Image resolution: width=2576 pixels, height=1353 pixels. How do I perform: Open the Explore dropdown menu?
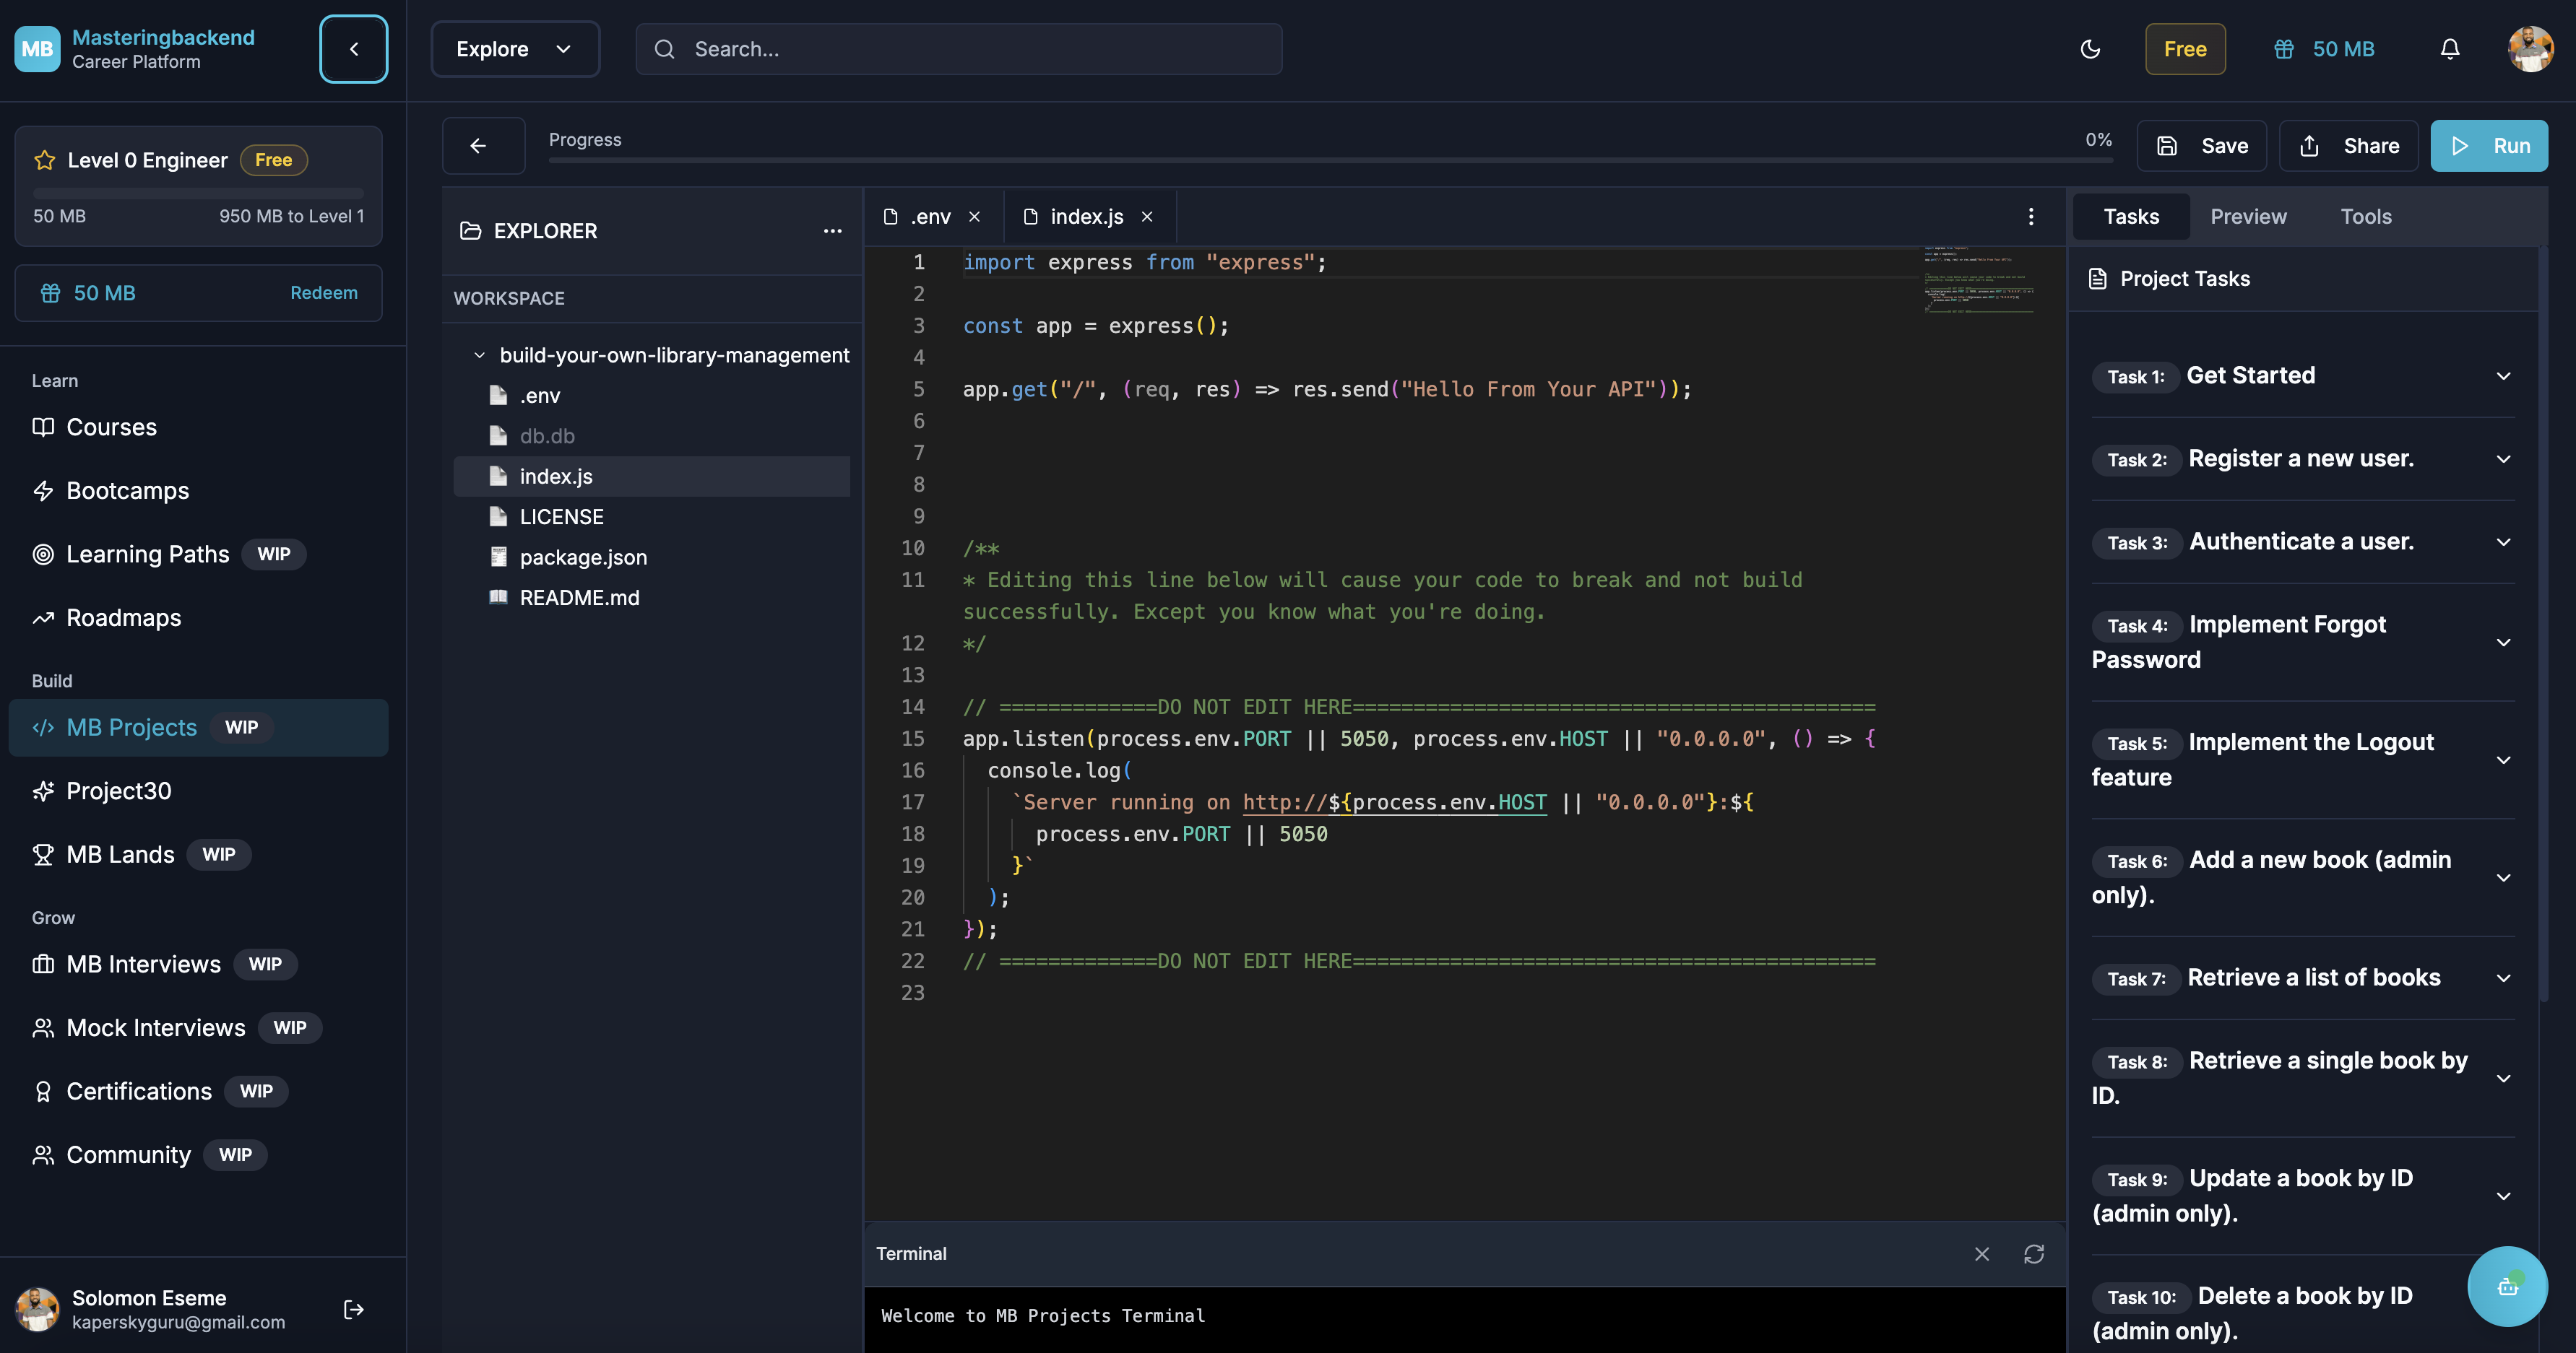tap(515, 48)
